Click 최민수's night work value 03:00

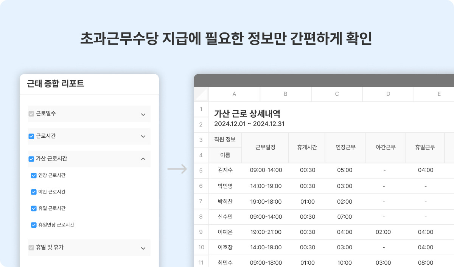383,263
